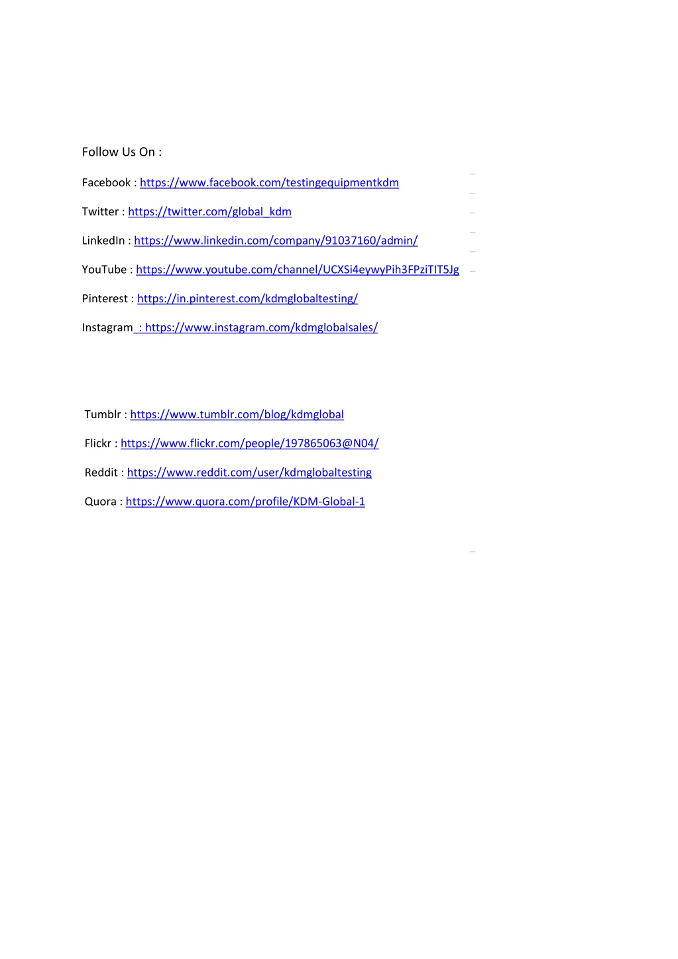Viewport: 678px width, 959px height.
Task: Click the 'Pinterest :' label text
Action: 108,299
